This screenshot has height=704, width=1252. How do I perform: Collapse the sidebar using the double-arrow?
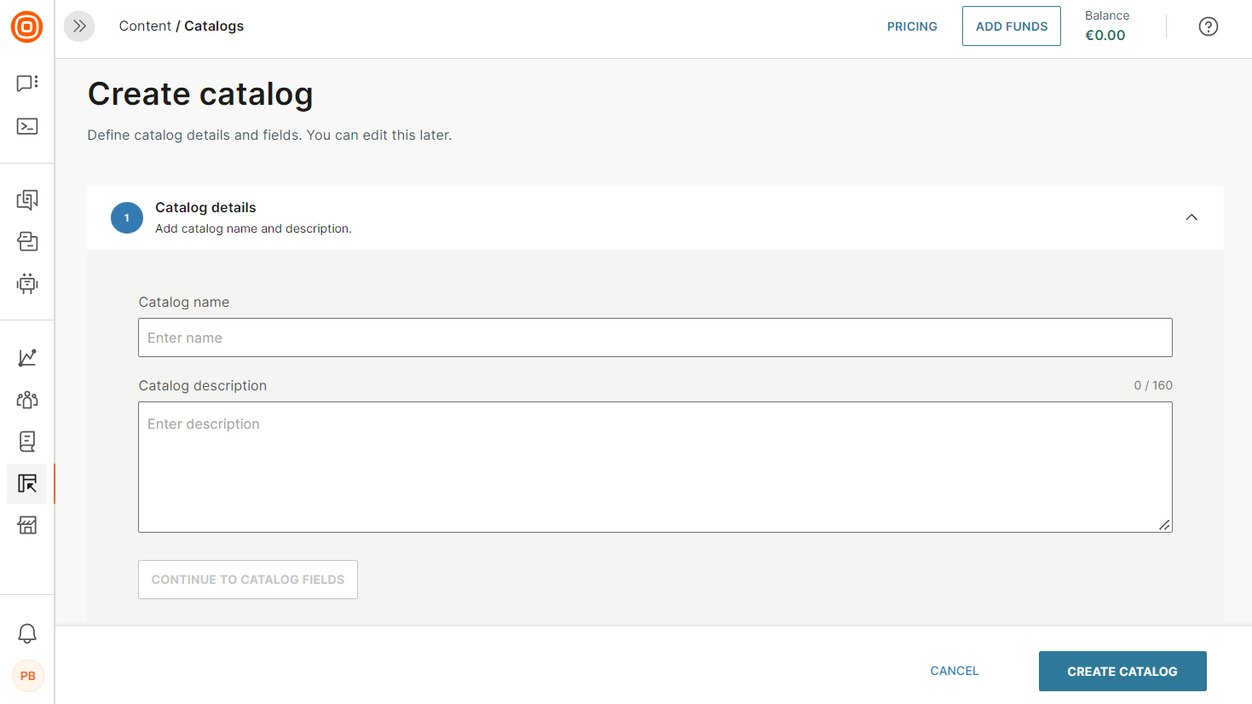pyautogui.click(x=78, y=26)
